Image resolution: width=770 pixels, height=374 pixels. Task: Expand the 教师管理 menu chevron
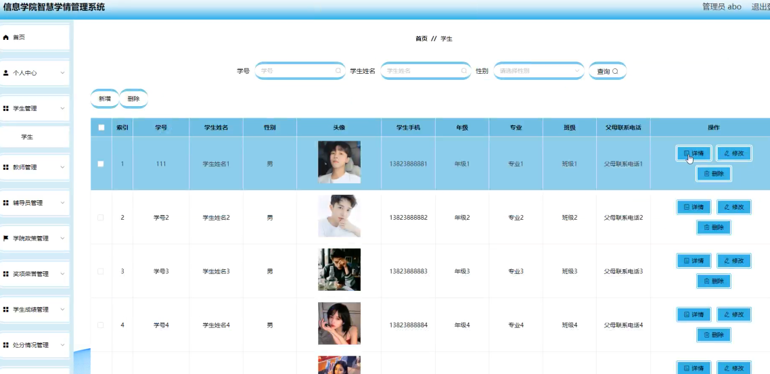pyautogui.click(x=62, y=167)
